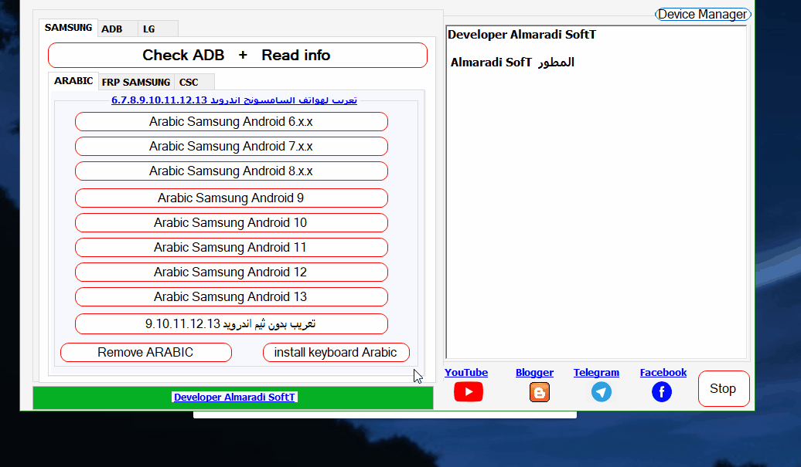The width and height of the screenshot is (801, 467).
Task: Follow the Developer Almaradi SoftT link
Action: click(x=234, y=398)
